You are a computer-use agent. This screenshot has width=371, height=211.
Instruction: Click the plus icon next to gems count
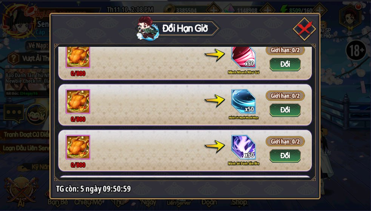267,10
